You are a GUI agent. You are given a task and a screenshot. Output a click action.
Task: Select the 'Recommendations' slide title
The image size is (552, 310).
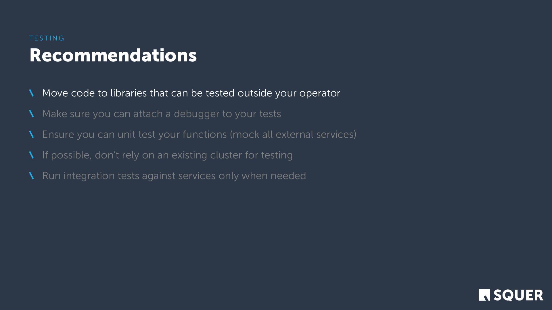point(113,55)
